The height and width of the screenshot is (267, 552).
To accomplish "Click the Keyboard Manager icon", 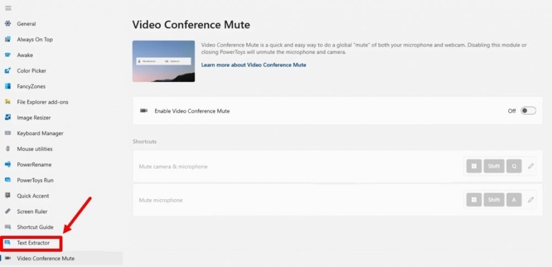I will pos(8,133).
